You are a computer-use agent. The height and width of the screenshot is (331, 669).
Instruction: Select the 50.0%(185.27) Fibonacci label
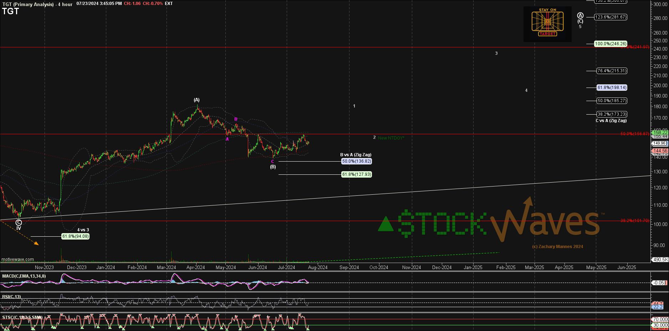point(612,101)
